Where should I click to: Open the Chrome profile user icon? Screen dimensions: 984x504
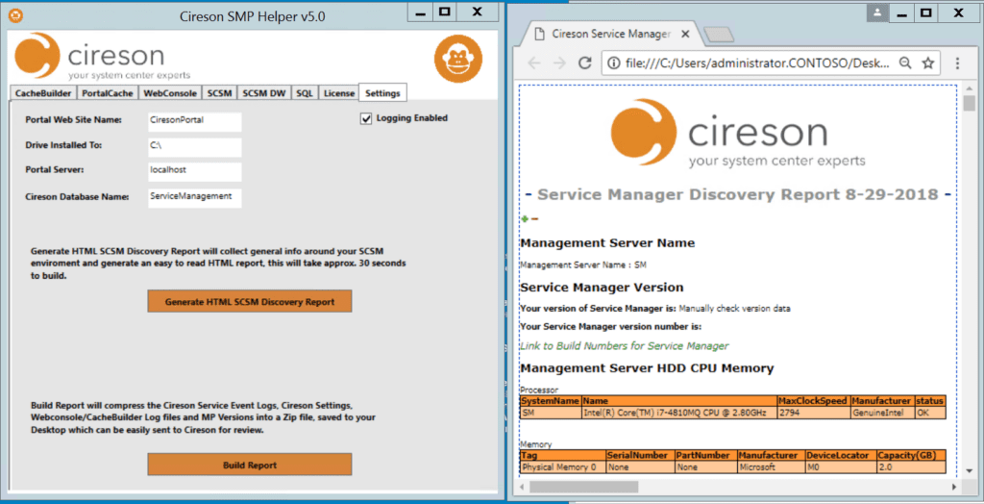click(877, 13)
